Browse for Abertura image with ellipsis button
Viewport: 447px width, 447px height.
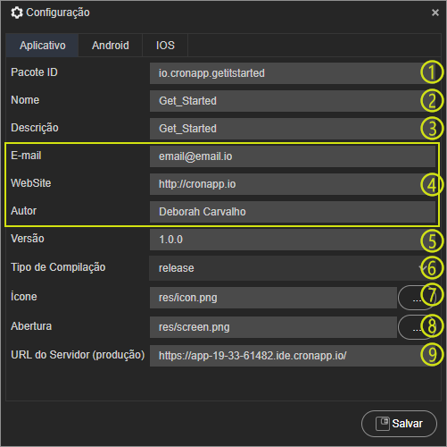click(x=417, y=327)
